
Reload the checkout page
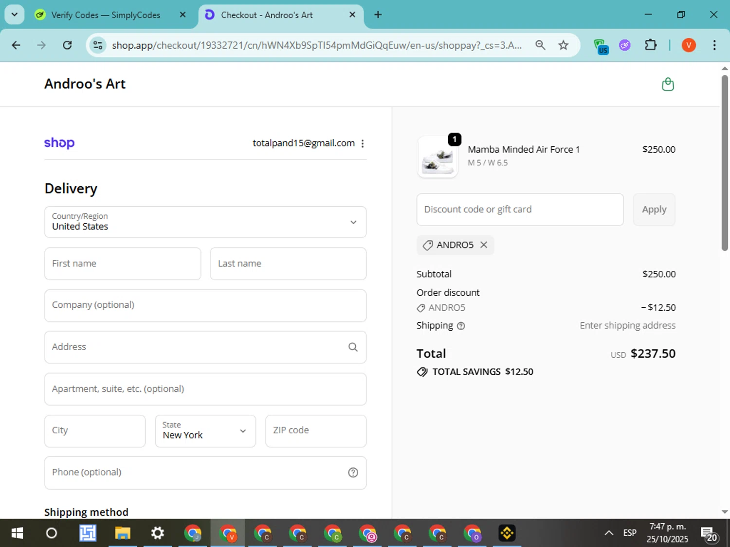tap(67, 45)
